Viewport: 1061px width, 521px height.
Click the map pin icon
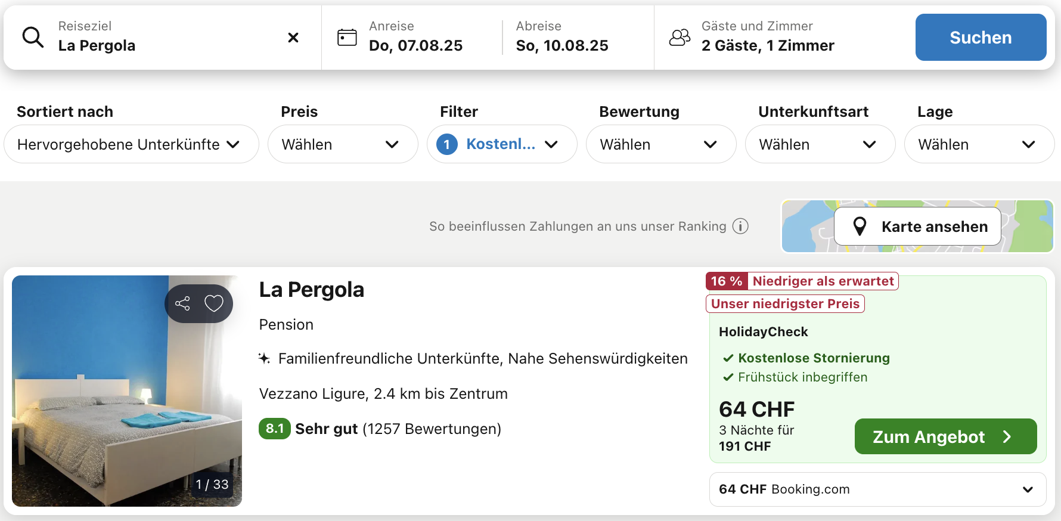[860, 227]
